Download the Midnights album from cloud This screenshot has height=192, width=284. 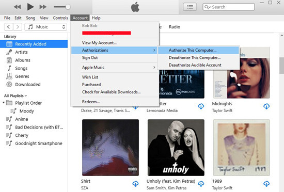266,106
